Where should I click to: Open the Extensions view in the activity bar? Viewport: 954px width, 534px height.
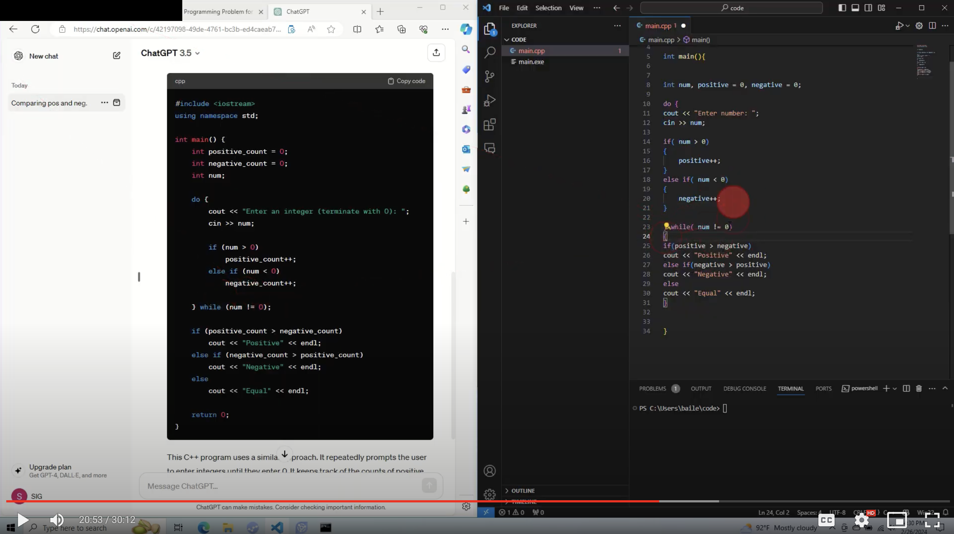pos(489,125)
